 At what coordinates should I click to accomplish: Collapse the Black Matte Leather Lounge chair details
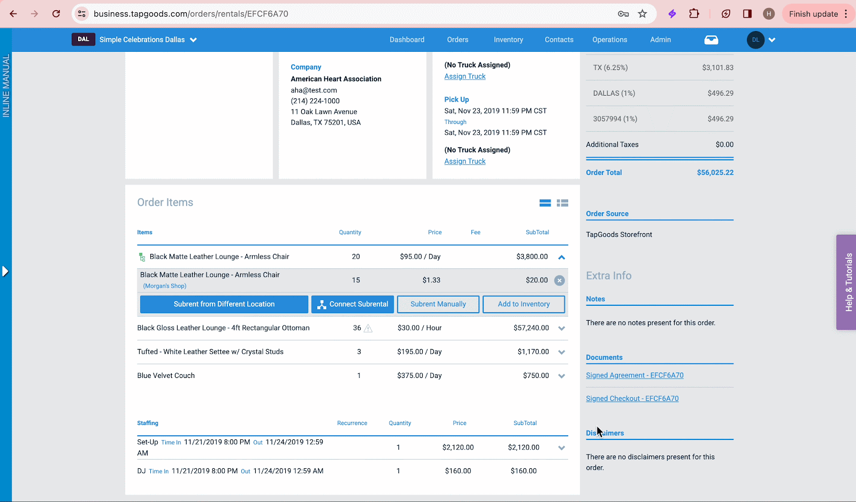(561, 257)
